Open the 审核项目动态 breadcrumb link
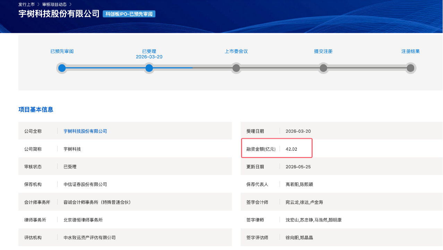Viewport: 443px width, 250px height. pyautogui.click(x=54, y=5)
